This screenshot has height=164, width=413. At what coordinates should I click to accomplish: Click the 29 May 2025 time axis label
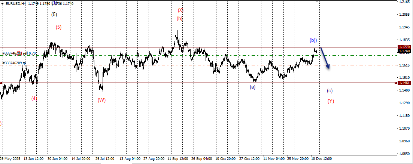tap(10, 159)
